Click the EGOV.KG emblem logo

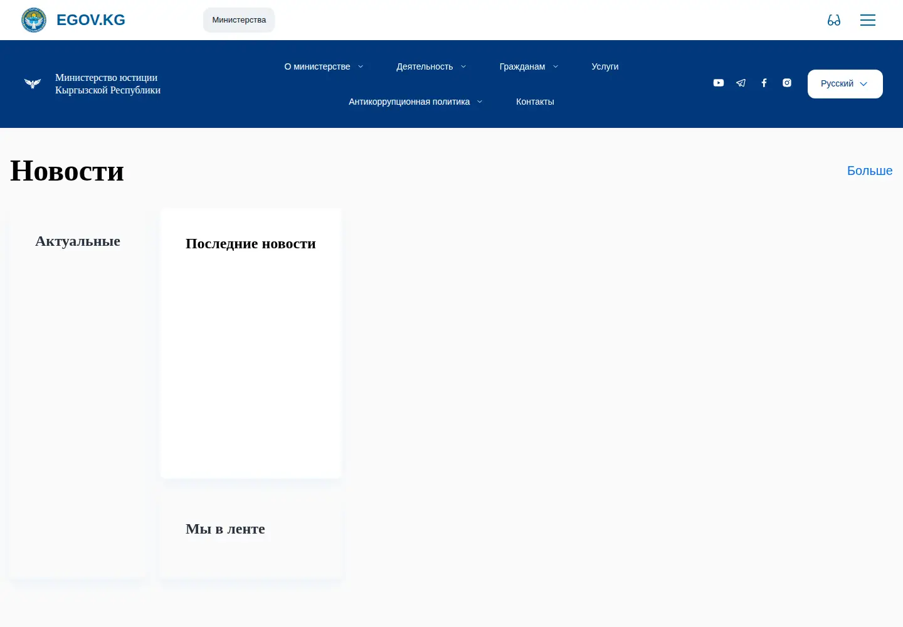[x=34, y=20]
